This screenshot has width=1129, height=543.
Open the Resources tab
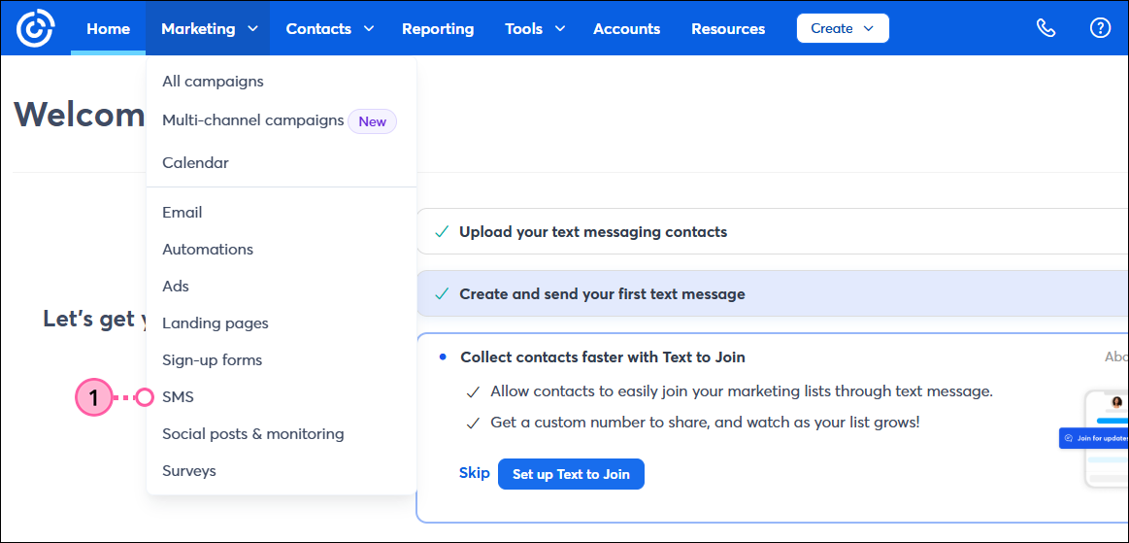pos(728,29)
